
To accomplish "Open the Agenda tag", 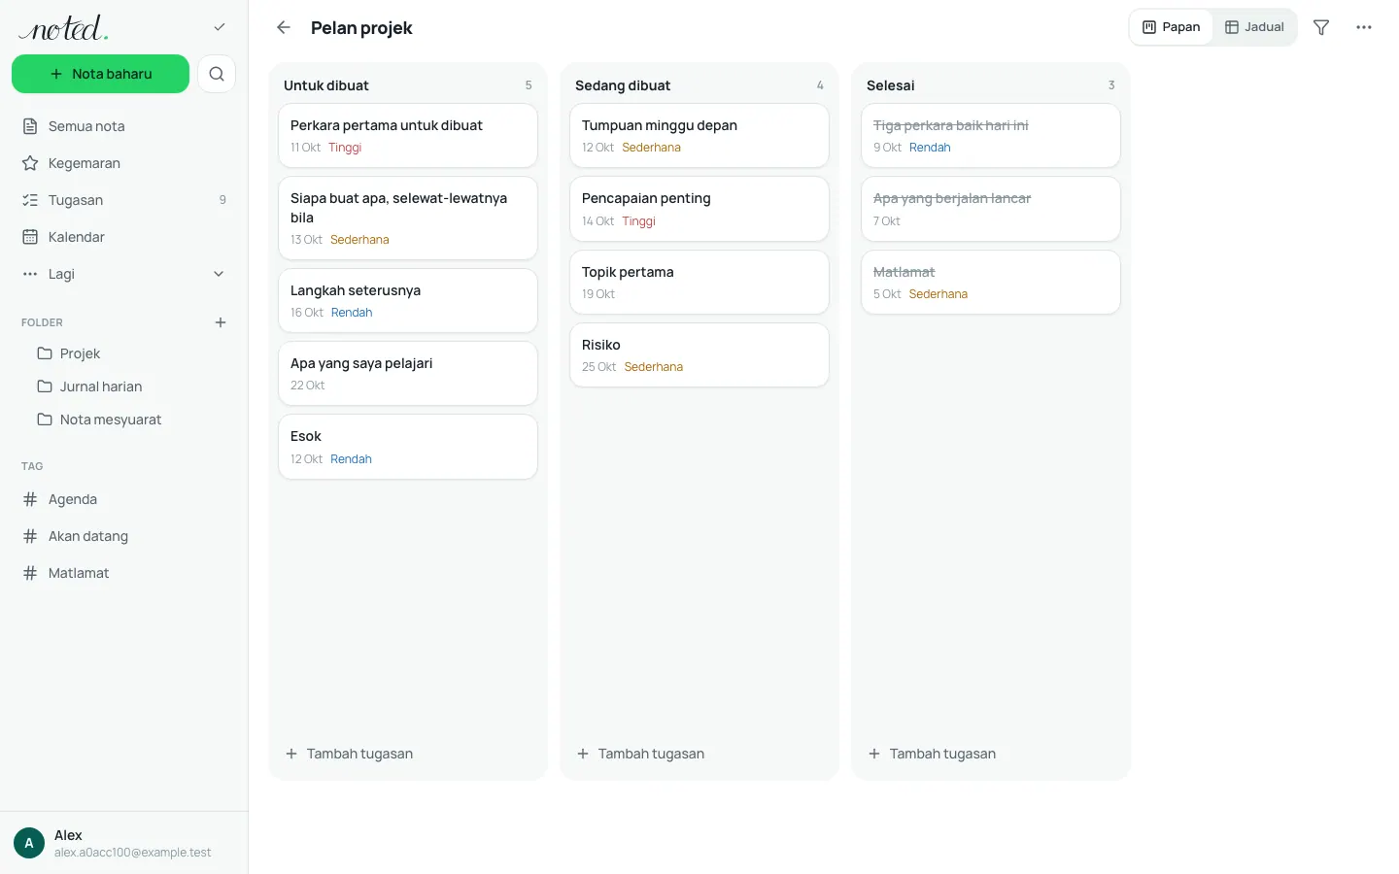I will tap(124, 499).
